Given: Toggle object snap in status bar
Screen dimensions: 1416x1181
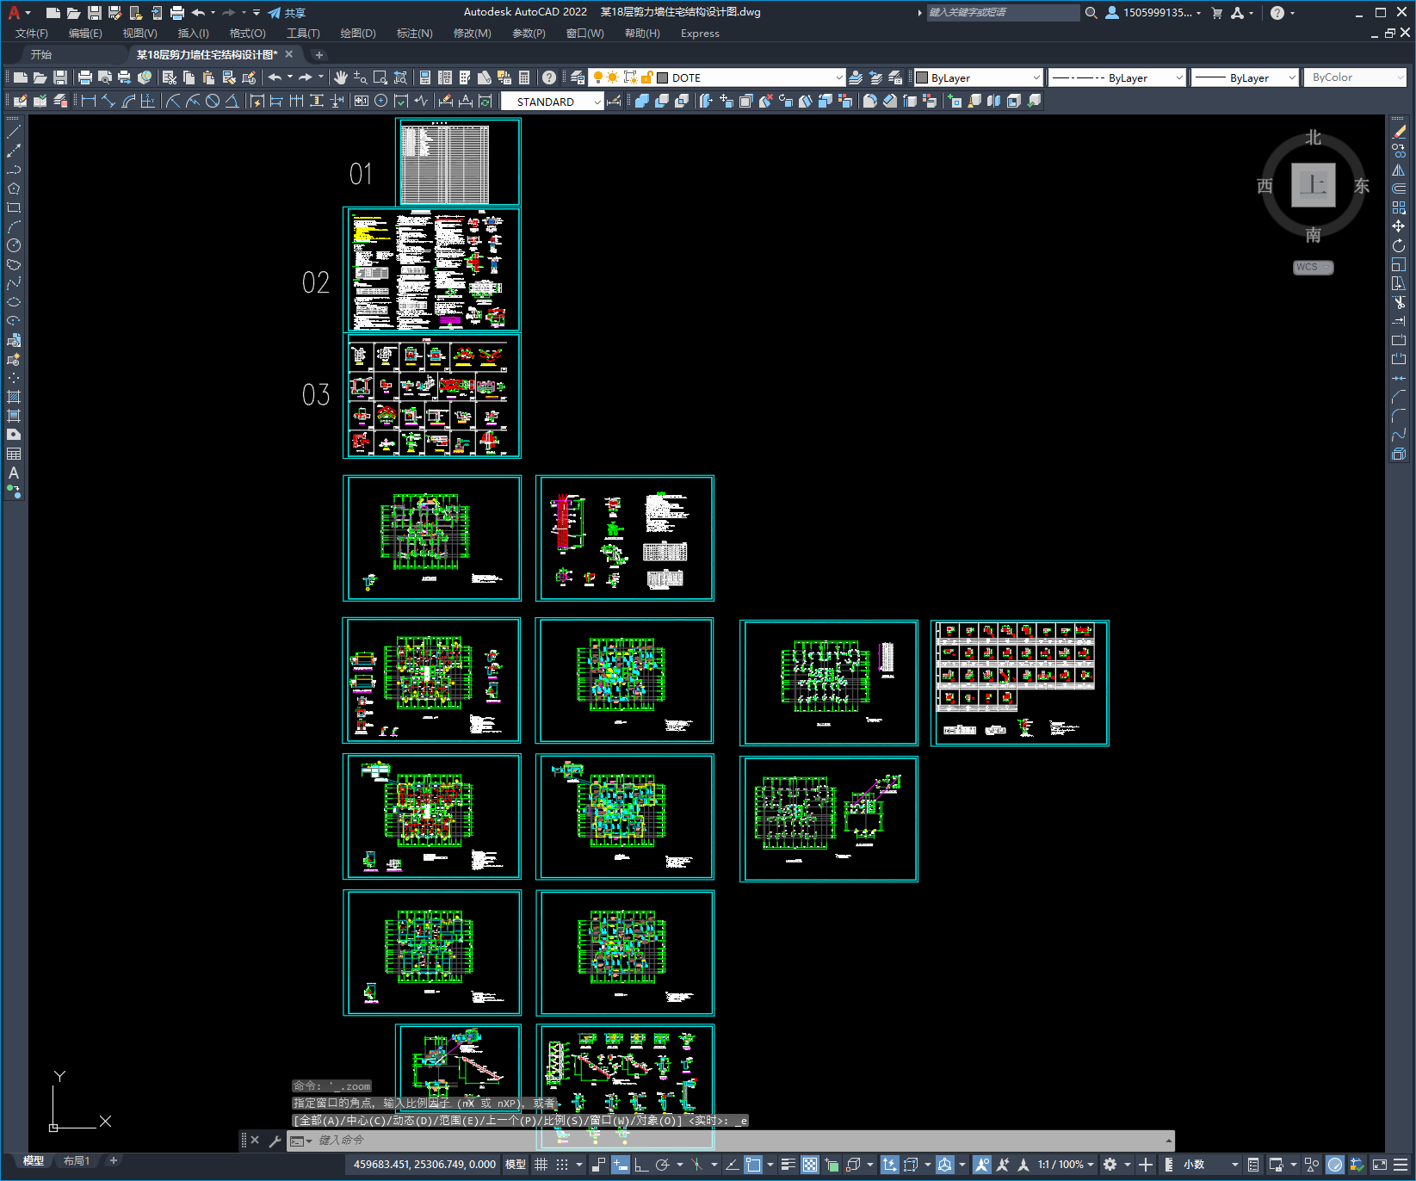Looking at the screenshot, I should click(753, 1165).
